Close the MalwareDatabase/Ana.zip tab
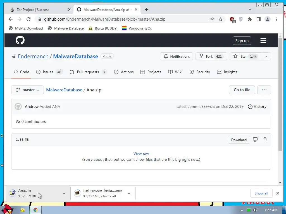The height and width of the screenshot is (214, 286). point(136,9)
